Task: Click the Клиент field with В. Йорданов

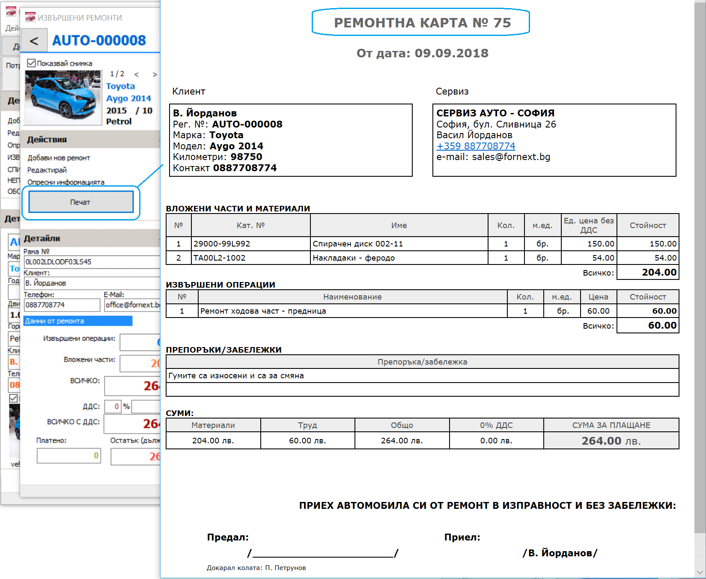Action: (92, 283)
